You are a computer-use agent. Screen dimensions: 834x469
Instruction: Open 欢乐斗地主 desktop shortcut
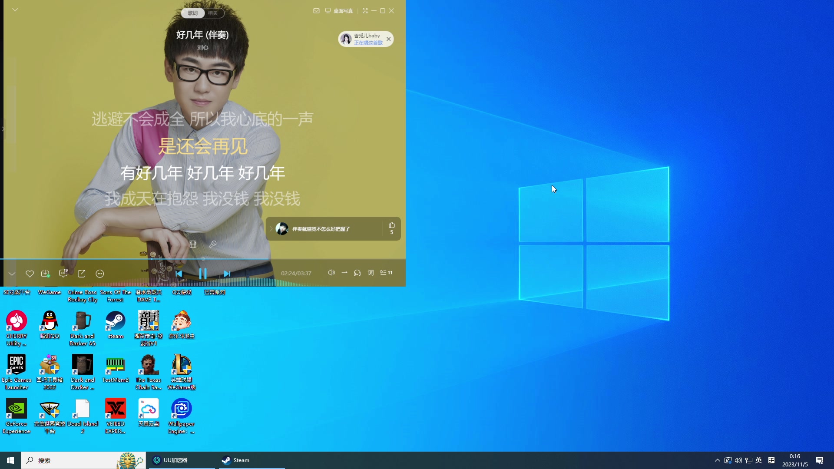point(182,325)
